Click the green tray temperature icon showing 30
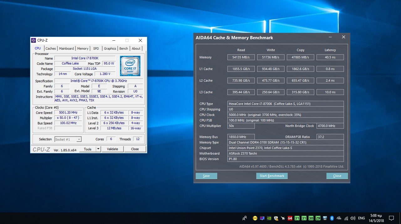401x224 pixels. pyautogui.click(x=311, y=218)
